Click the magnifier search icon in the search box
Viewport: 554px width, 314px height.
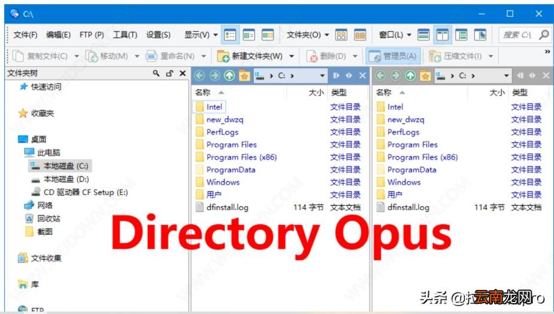coord(544,35)
